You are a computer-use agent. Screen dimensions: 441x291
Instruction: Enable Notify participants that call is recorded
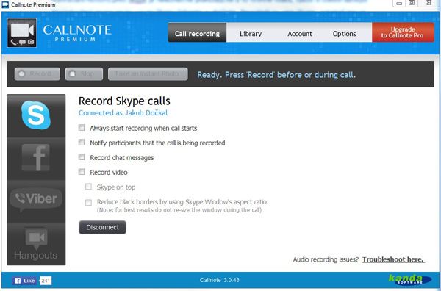pyautogui.click(x=82, y=143)
